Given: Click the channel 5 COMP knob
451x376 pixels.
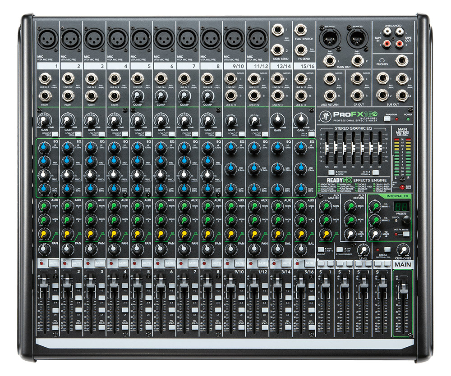Looking at the screenshot, I should pyautogui.click(x=137, y=95).
